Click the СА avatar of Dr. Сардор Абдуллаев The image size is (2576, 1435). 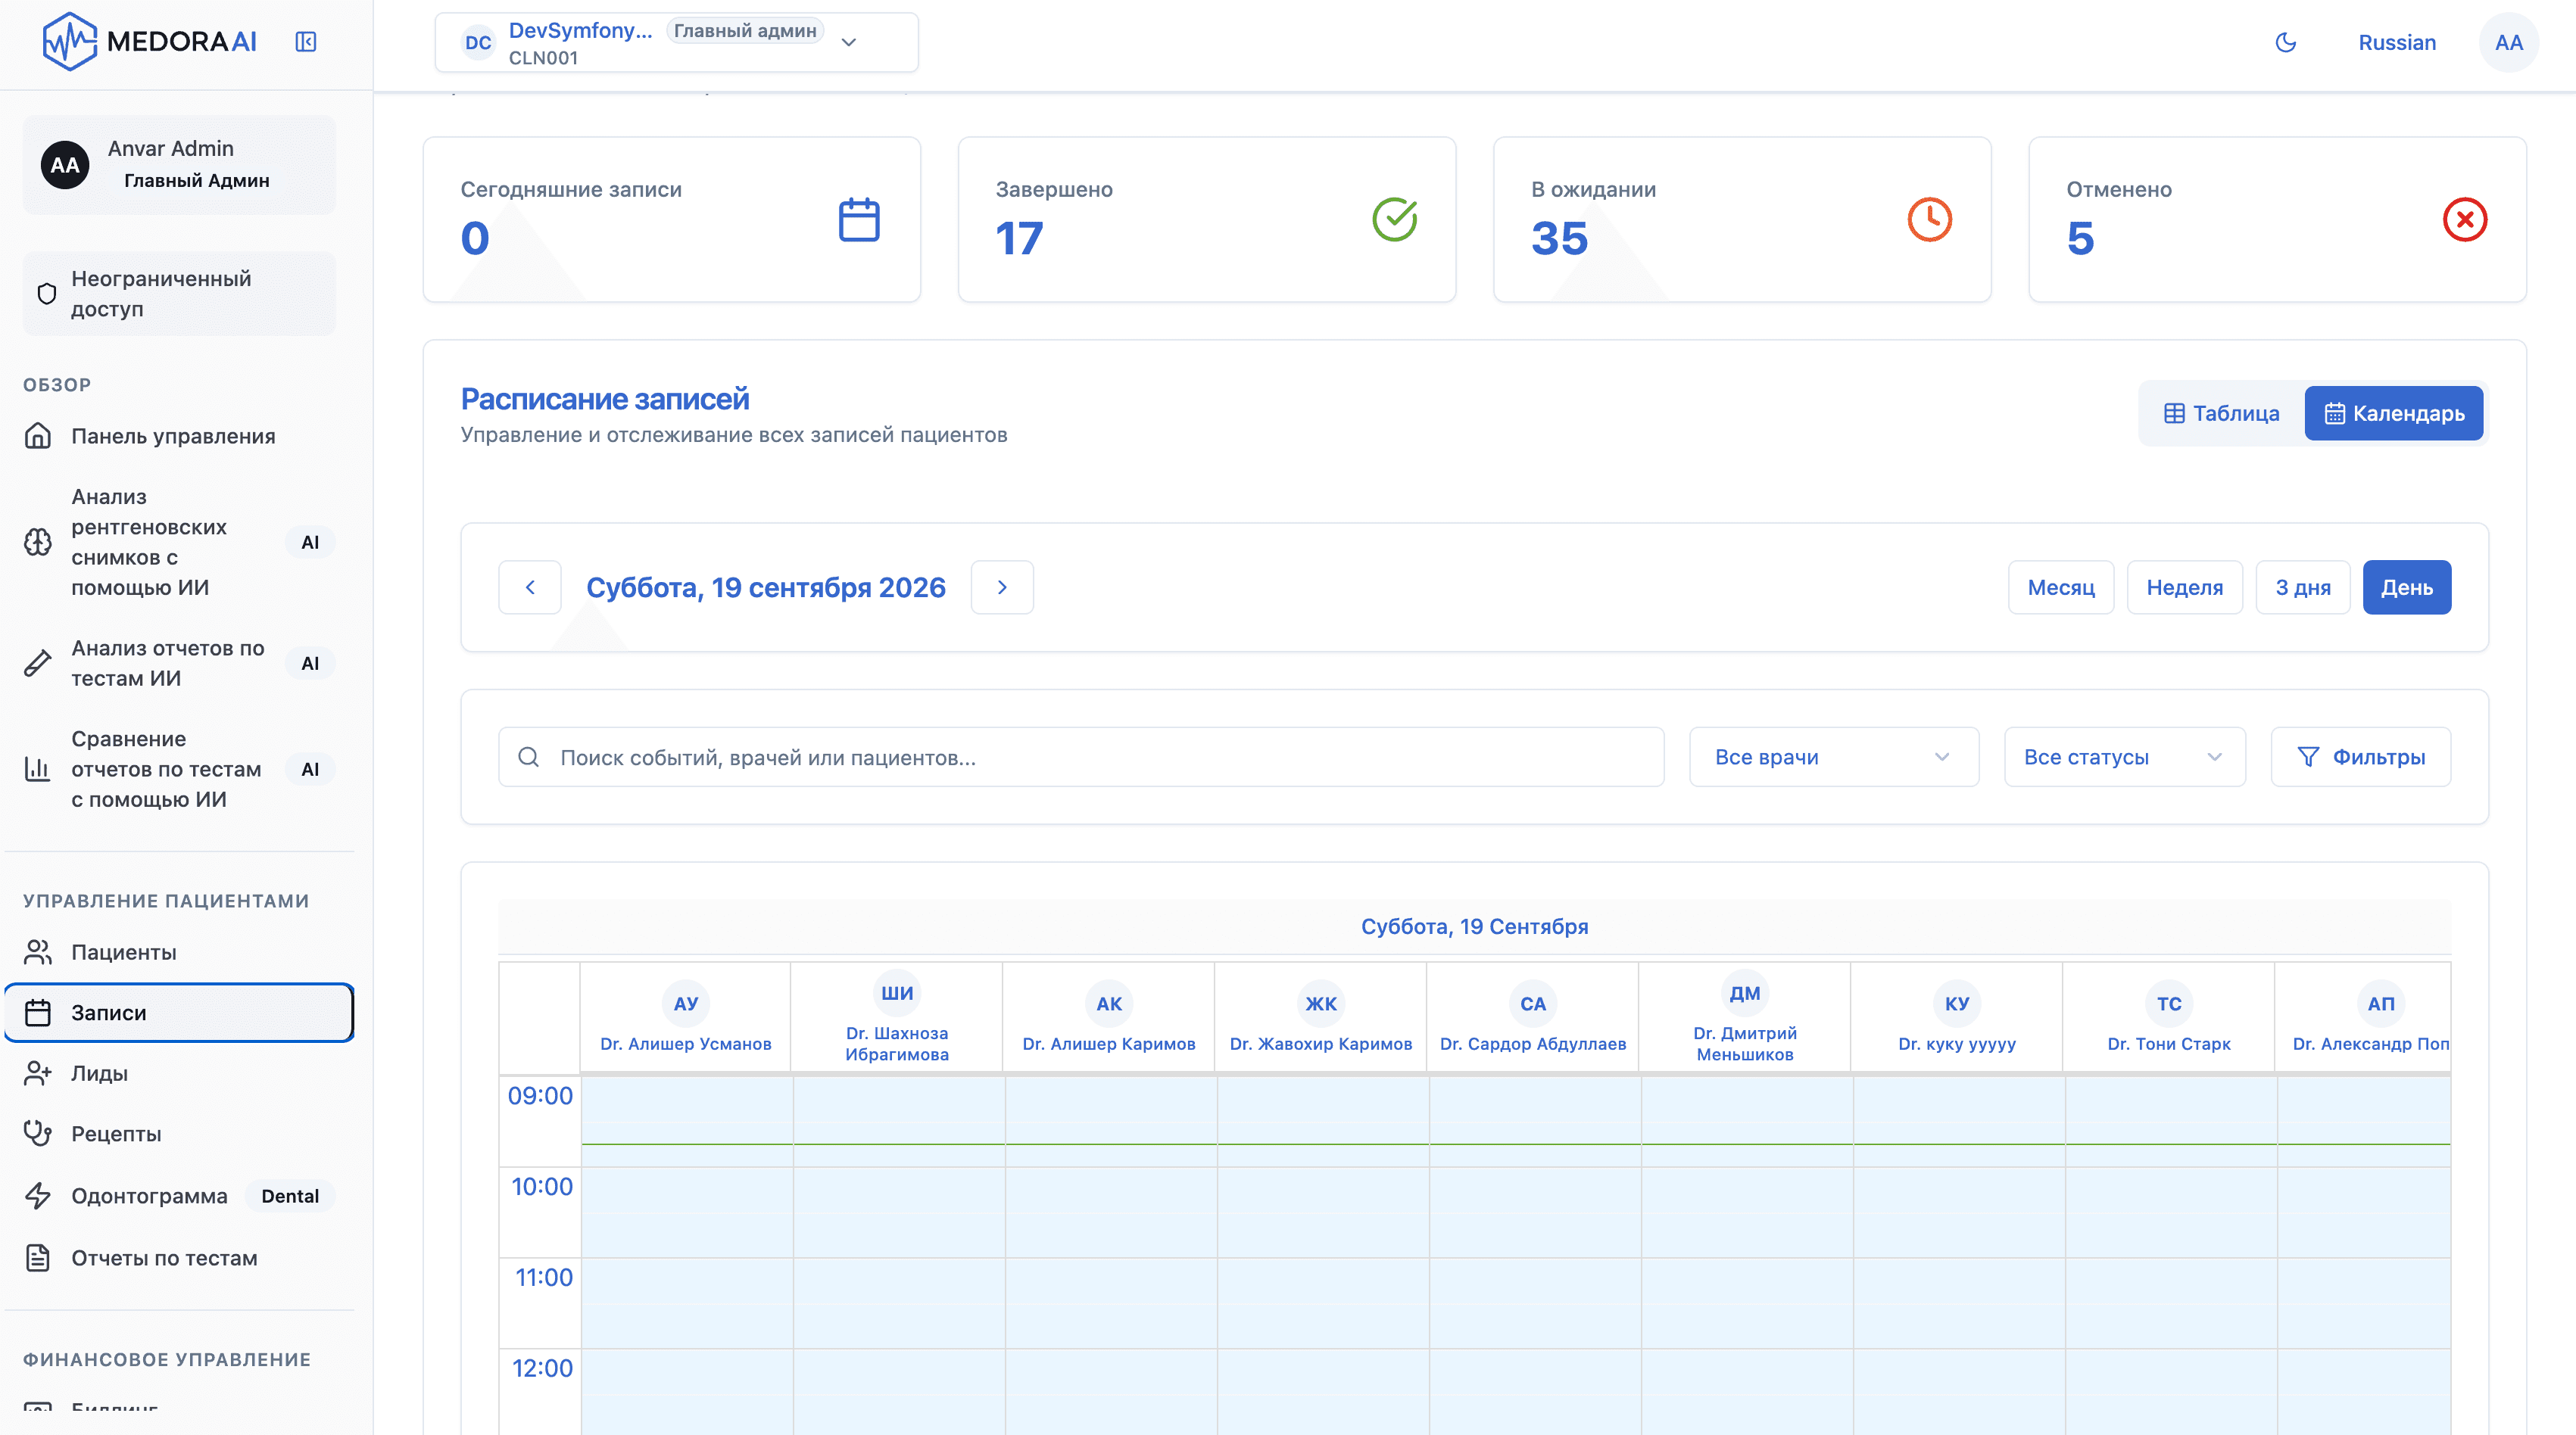1533,1004
